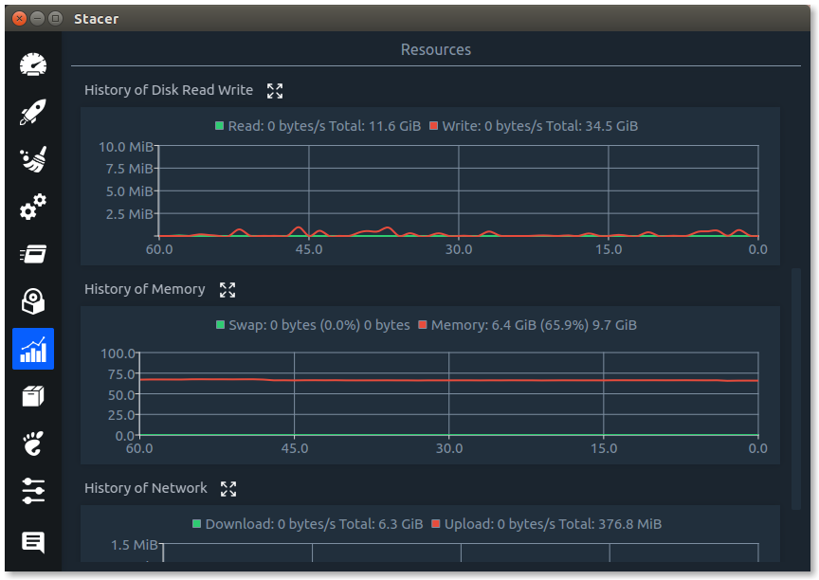Open Gnome Settings footprint icon
This screenshot has width=819, height=580.
tap(33, 443)
